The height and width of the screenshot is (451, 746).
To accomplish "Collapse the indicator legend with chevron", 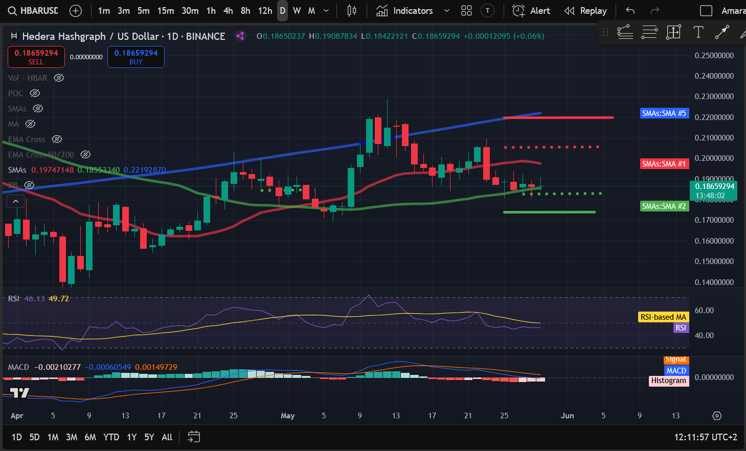I will tap(16, 201).
